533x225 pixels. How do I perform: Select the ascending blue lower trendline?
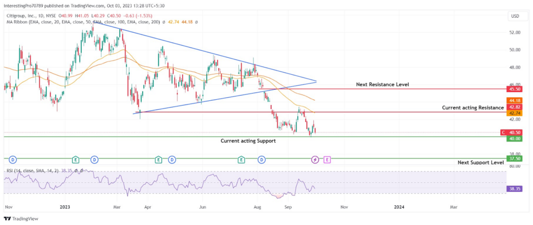click(x=224, y=98)
